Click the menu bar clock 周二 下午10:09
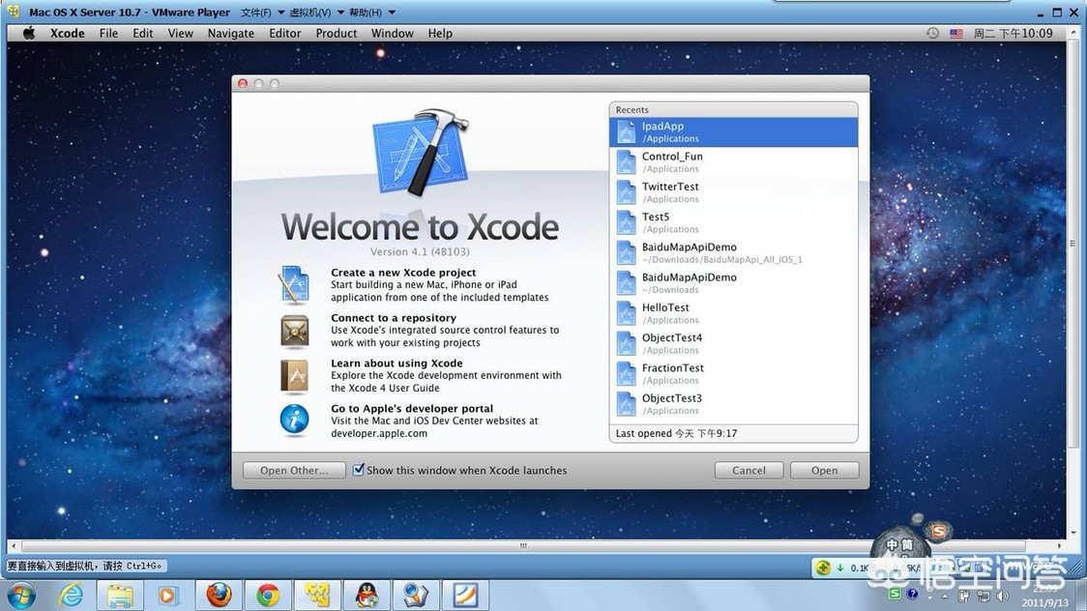The height and width of the screenshot is (611, 1087). click(1013, 33)
